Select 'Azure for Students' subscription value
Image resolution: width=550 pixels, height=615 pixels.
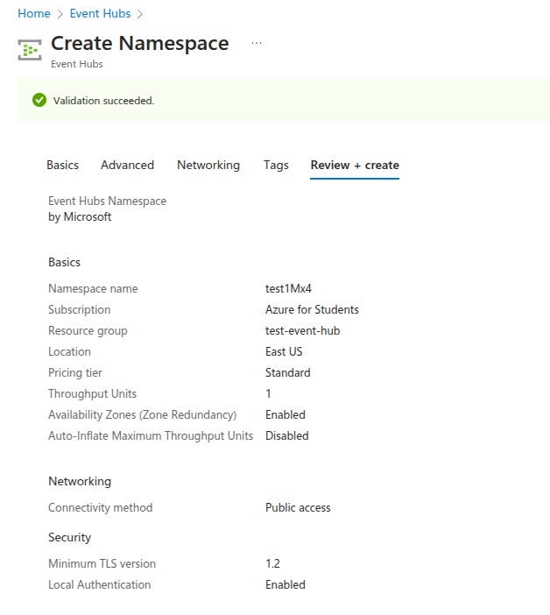(312, 309)
